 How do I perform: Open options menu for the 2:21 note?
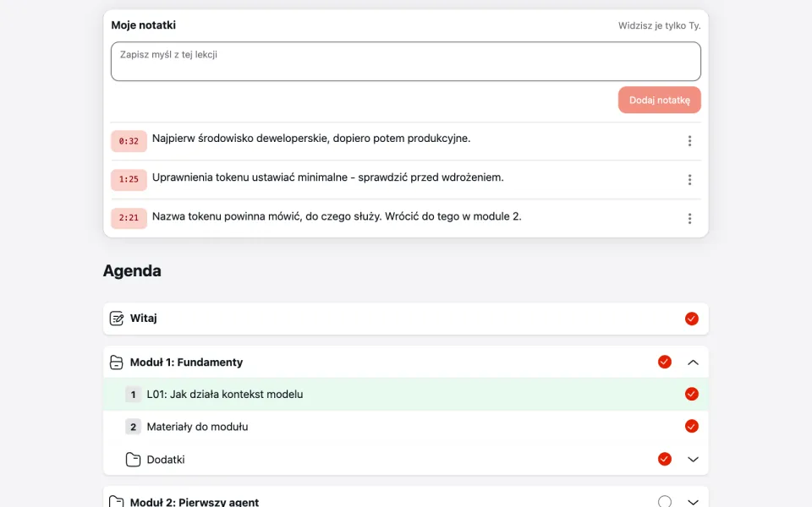689,219
